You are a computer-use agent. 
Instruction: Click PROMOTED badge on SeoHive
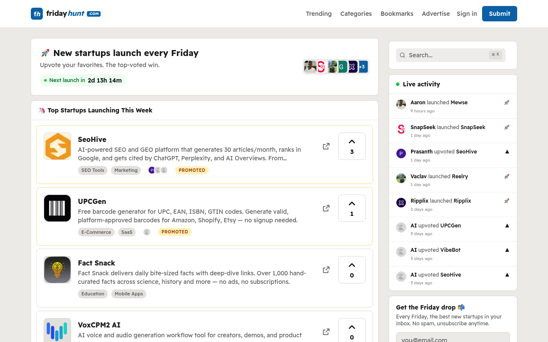tap(192, 170)
